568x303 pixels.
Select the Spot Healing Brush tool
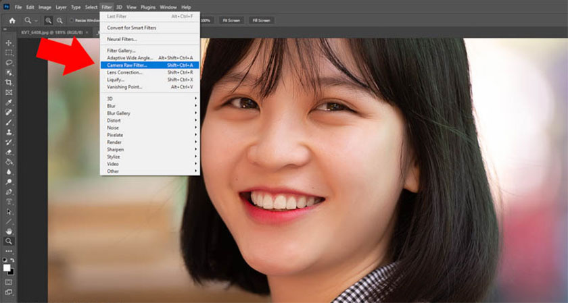pyautogui.click(x=9, y=113)
